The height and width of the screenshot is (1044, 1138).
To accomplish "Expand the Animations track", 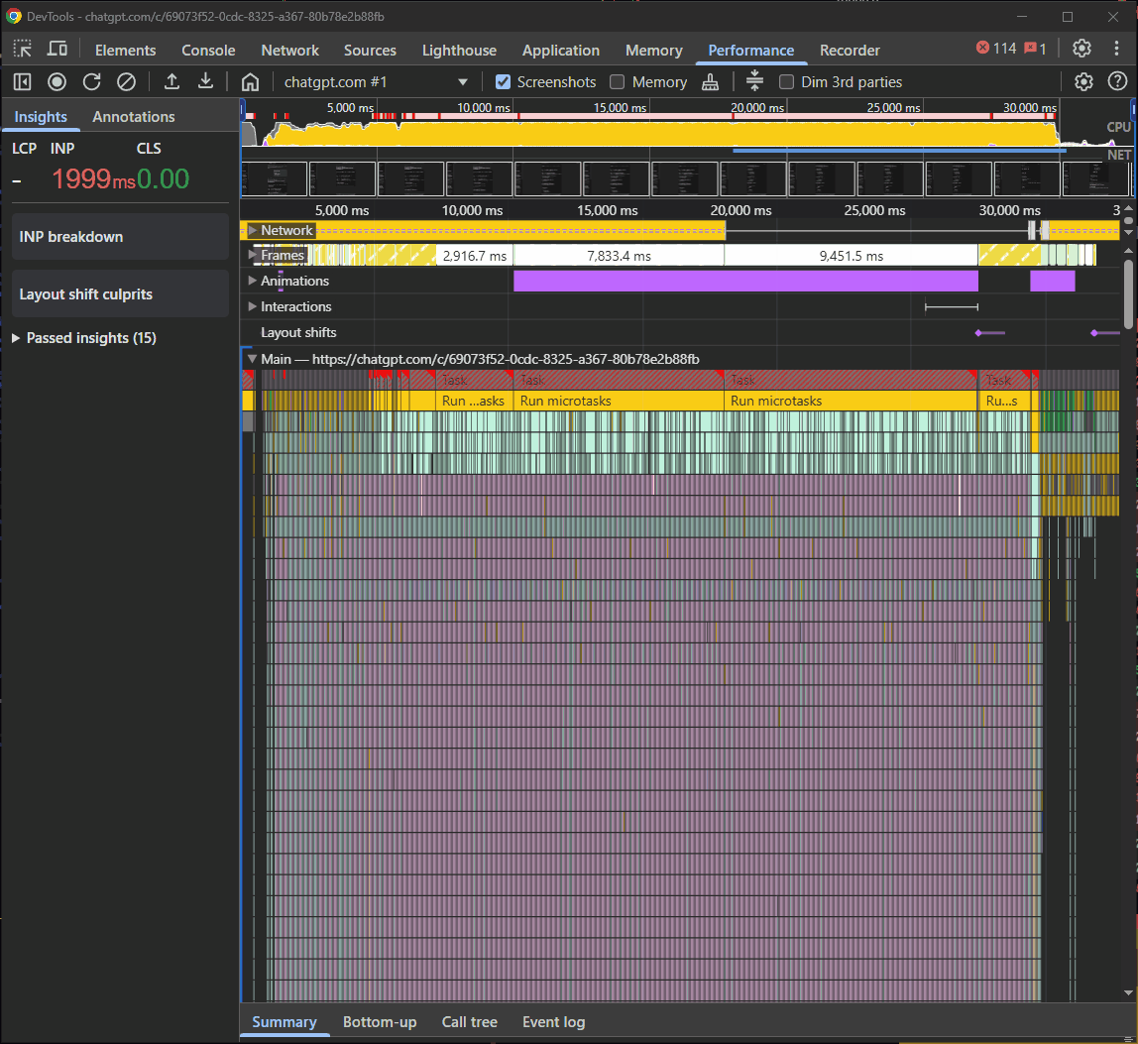I will (253, 281).
